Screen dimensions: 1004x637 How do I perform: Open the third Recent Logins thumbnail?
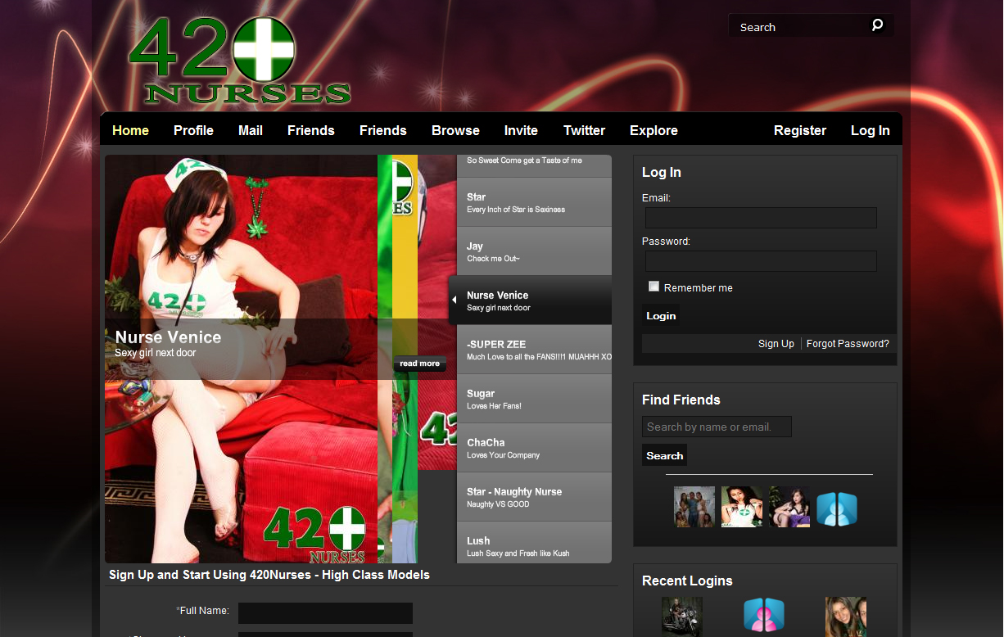click(846, 617)
